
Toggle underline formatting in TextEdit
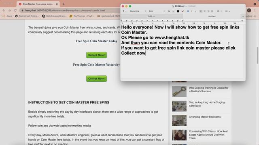tap(195, 11)
